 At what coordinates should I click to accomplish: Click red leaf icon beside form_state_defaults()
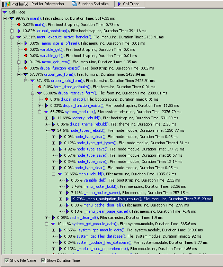pos(39,87)
